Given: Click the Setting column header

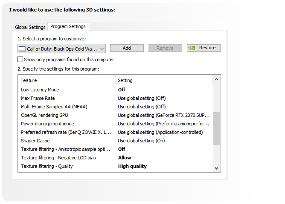Looking at the screenshot, I should point(164,80).
